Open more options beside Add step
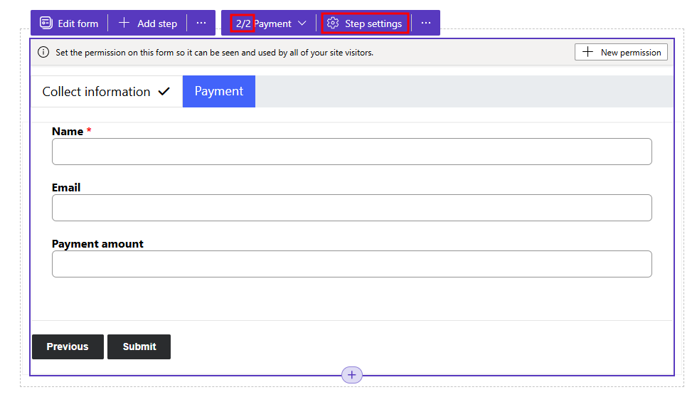Viewport: 697px width, 402px height. coord(201,23)
